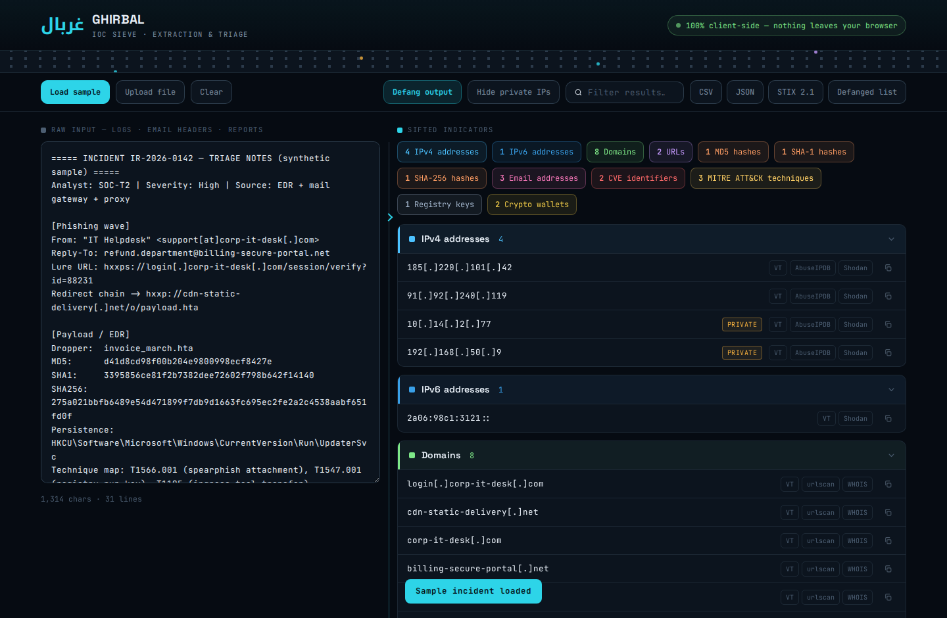Export results as STIX 2.1
Image resolution: width=947 pixels, height=618 pixels.
tap(795, 92)
